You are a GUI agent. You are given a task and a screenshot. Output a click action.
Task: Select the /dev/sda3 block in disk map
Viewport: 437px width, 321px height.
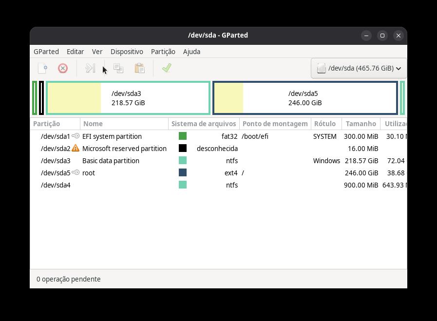point(128,98)
